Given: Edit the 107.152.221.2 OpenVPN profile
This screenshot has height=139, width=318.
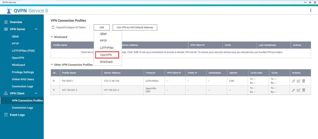Looking at the screenshot, I should 298,90.
